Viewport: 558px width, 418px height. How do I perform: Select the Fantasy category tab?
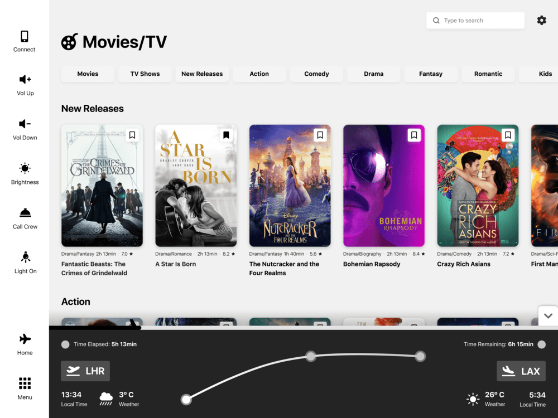[431, 74]
